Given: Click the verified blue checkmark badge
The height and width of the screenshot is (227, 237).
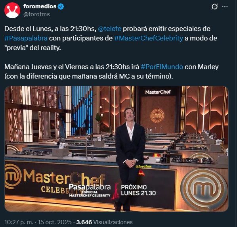Looking at the screenshot, I should (61, 6).
